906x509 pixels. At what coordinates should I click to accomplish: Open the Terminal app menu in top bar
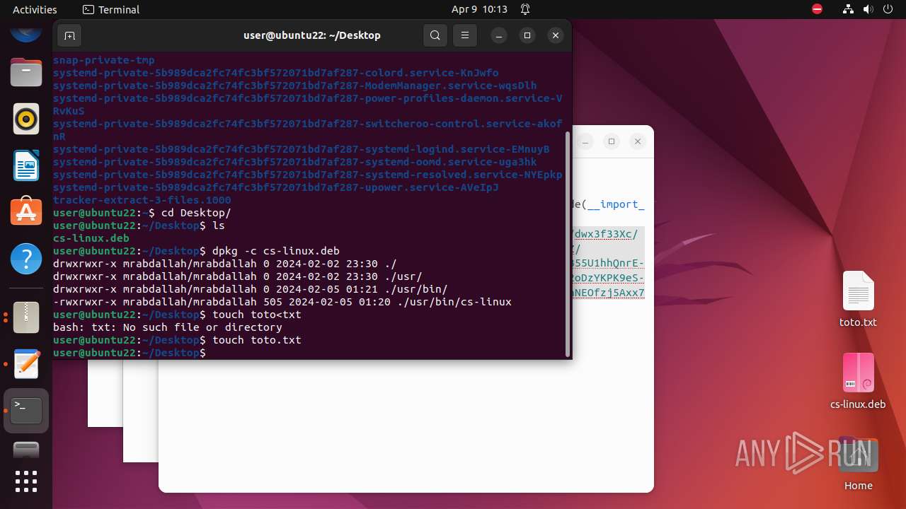point(111,9)
